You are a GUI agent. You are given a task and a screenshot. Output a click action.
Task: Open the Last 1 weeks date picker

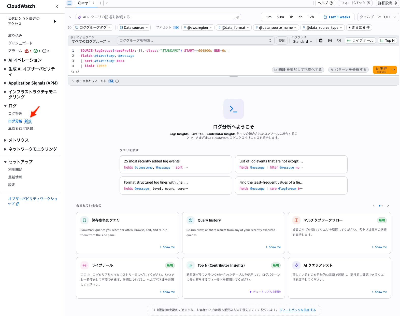(x=337, y=17)
